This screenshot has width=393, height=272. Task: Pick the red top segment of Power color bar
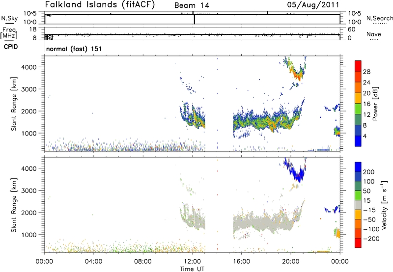click(x=358, y=66)
